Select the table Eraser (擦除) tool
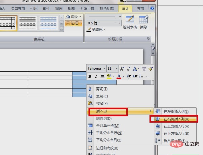 pyautogui.click(x=143, y=22)
